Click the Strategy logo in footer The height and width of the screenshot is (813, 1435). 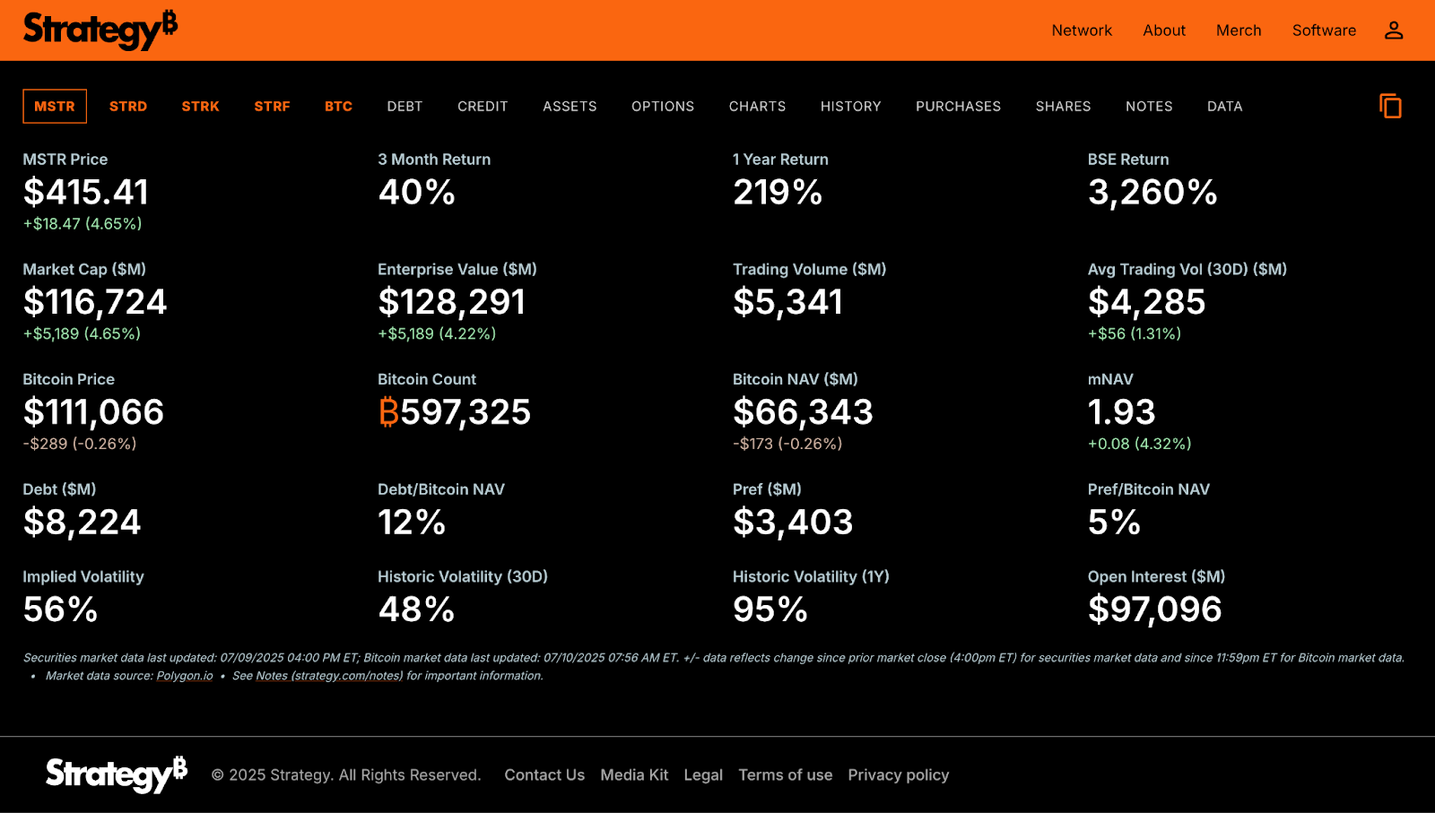coord(117,774)
